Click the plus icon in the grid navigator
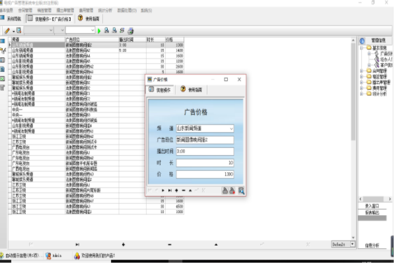This screenshot has height=264, width=397. [x=124, y=244]
